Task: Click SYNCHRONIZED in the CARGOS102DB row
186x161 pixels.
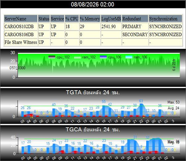Action: pyautogui.click(x=166, y=26)
